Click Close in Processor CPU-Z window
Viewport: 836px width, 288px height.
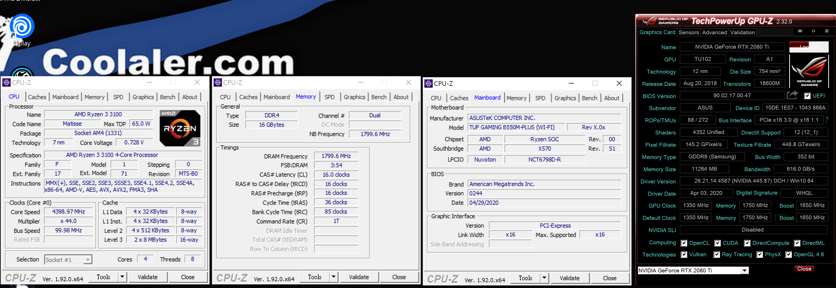click(x=188, y=277)
